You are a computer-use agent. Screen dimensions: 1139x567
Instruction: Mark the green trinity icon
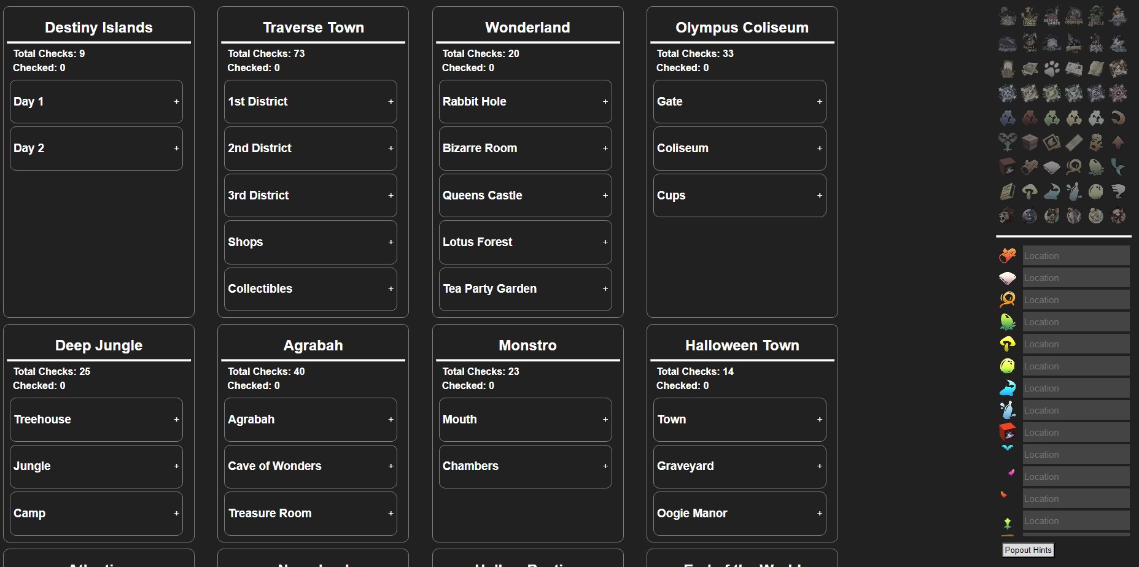point(1052,118)
